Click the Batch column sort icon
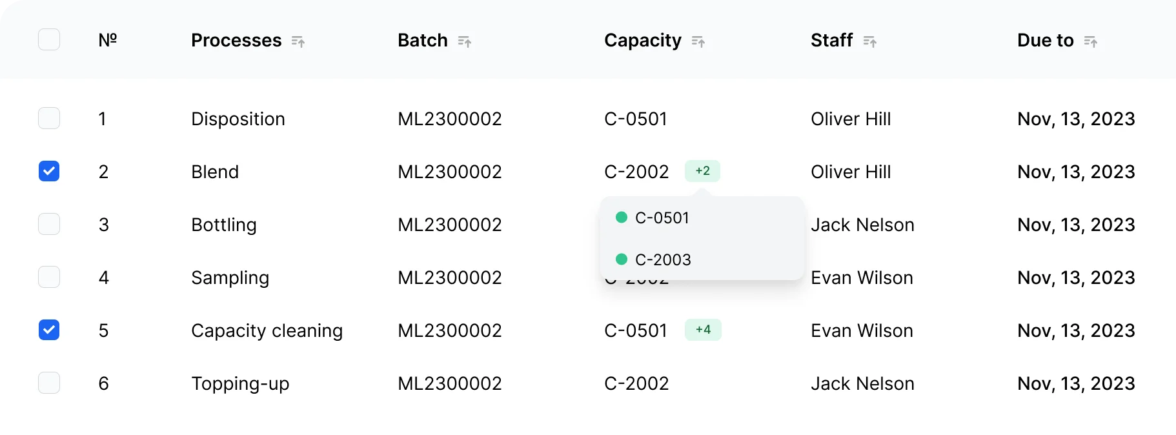1176x435 pixels. (465, 41)
